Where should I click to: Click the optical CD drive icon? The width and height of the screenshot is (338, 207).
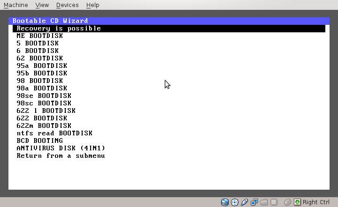click(234, 202)
